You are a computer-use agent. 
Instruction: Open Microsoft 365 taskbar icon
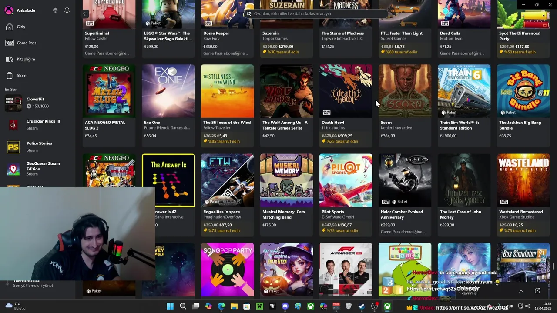pyautogui.click(x=323, y=306)
